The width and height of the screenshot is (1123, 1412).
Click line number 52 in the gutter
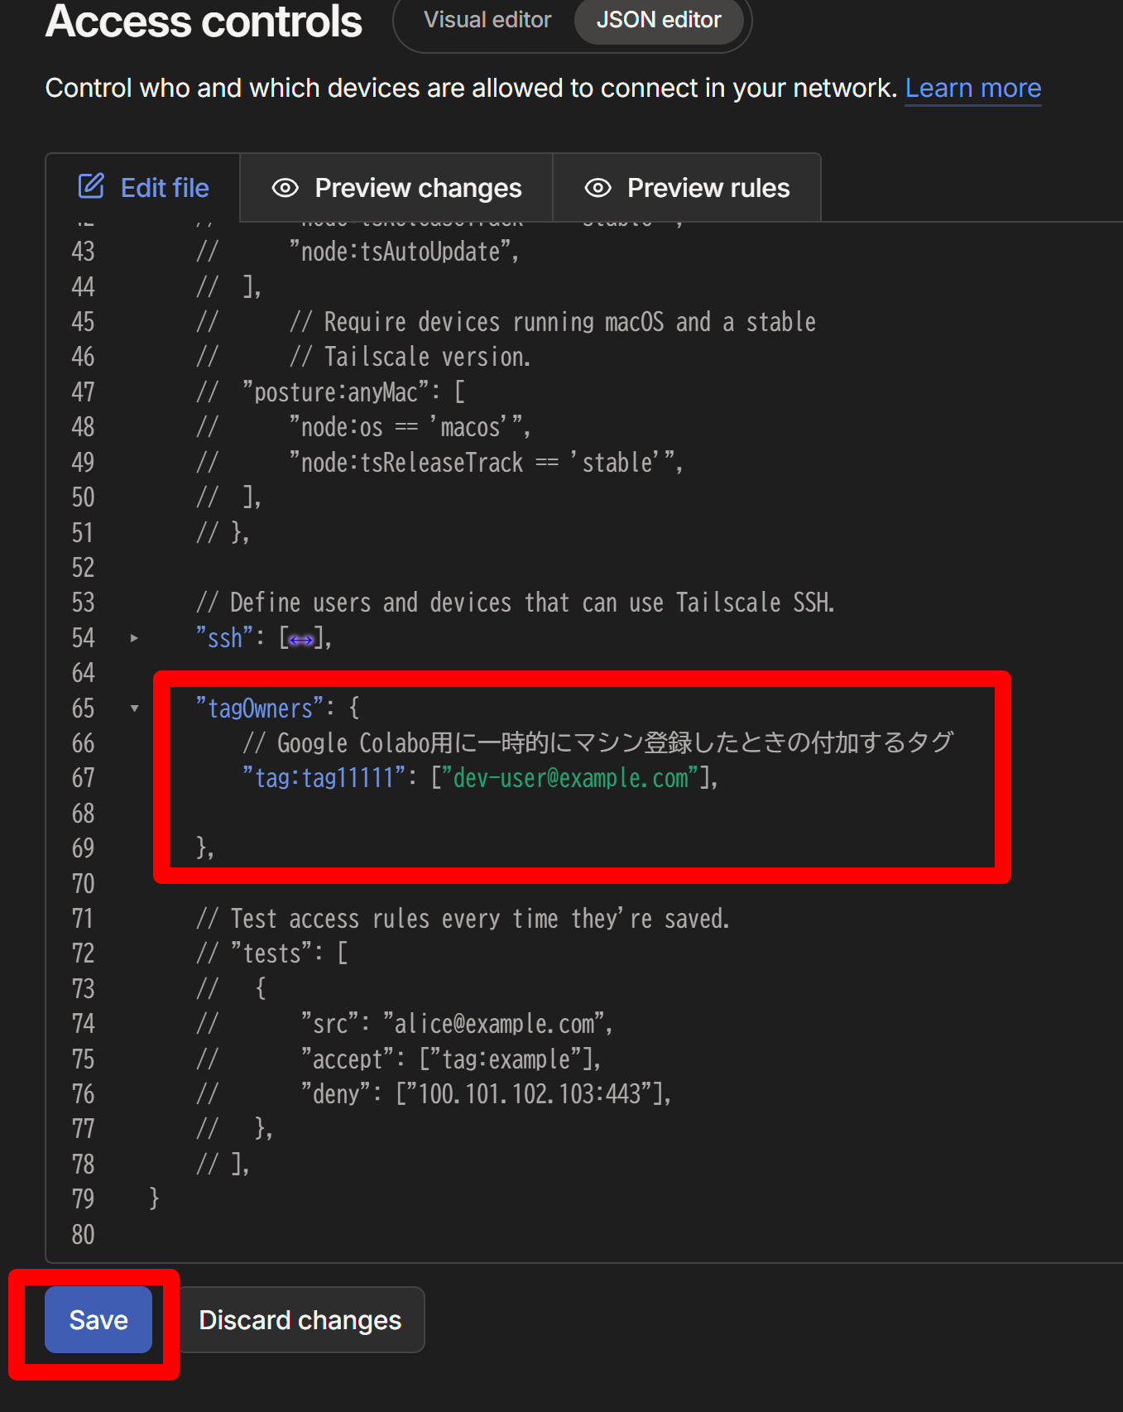click(83, 568)
